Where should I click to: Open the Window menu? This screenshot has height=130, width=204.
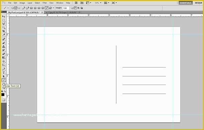tap(60, 3)
